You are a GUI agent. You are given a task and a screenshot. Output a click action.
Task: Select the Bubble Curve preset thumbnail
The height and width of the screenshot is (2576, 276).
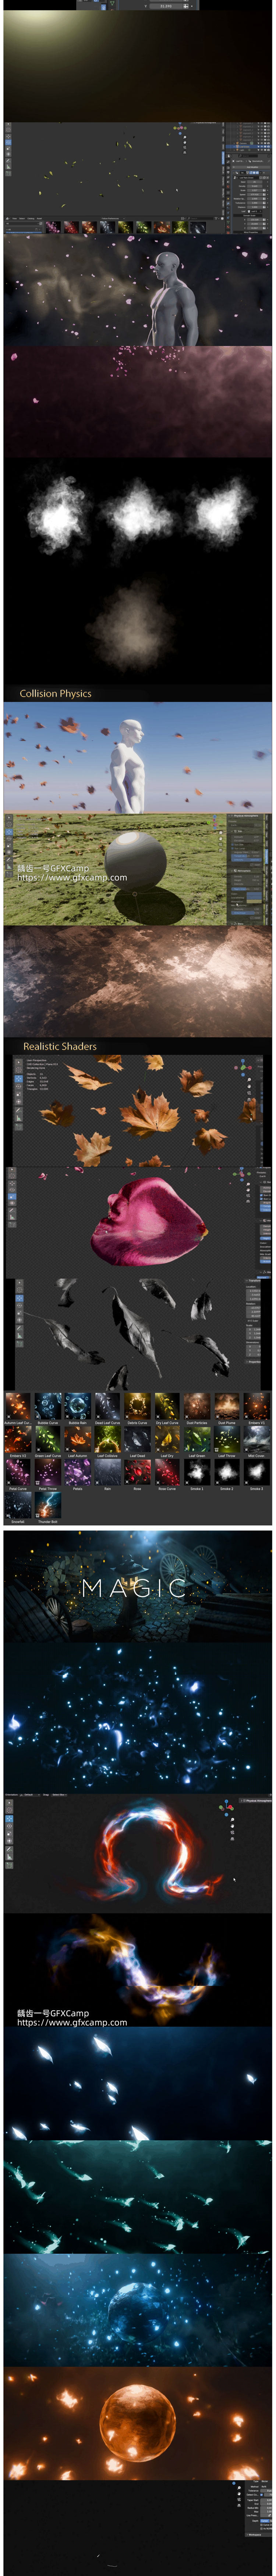tap(48, 1406)
